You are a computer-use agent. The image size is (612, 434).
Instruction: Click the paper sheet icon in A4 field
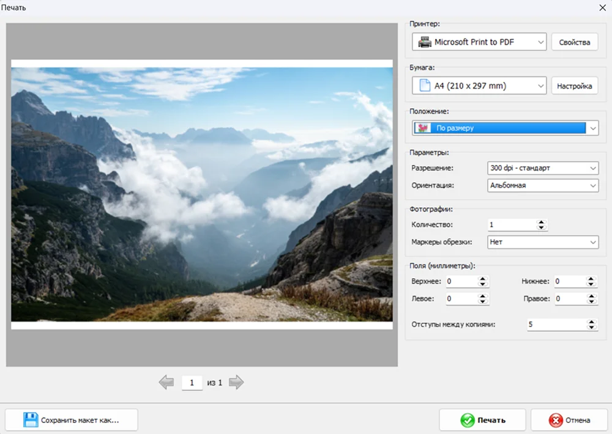tap(424, 86)
